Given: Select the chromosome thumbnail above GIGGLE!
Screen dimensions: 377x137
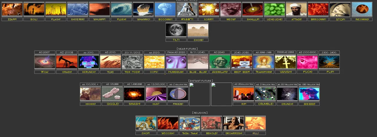Looking at the screenshot, I should [x=112, y=94].
